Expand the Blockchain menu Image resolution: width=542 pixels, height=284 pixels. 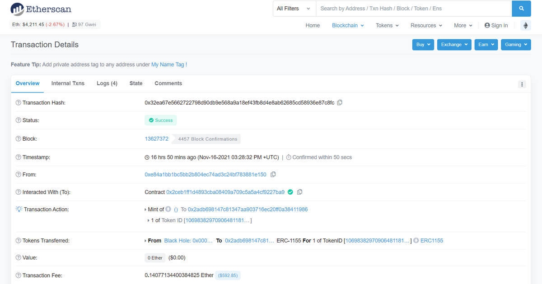pos(348,26)
